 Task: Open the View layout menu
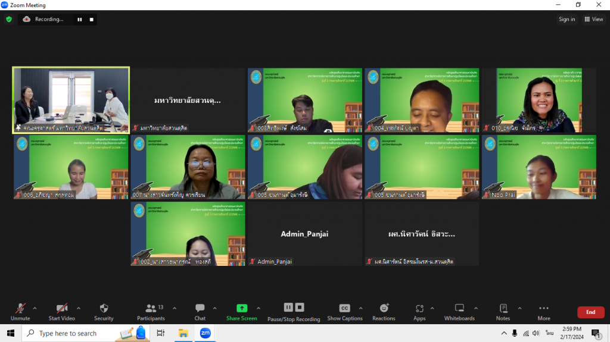[x=594, y=19]
